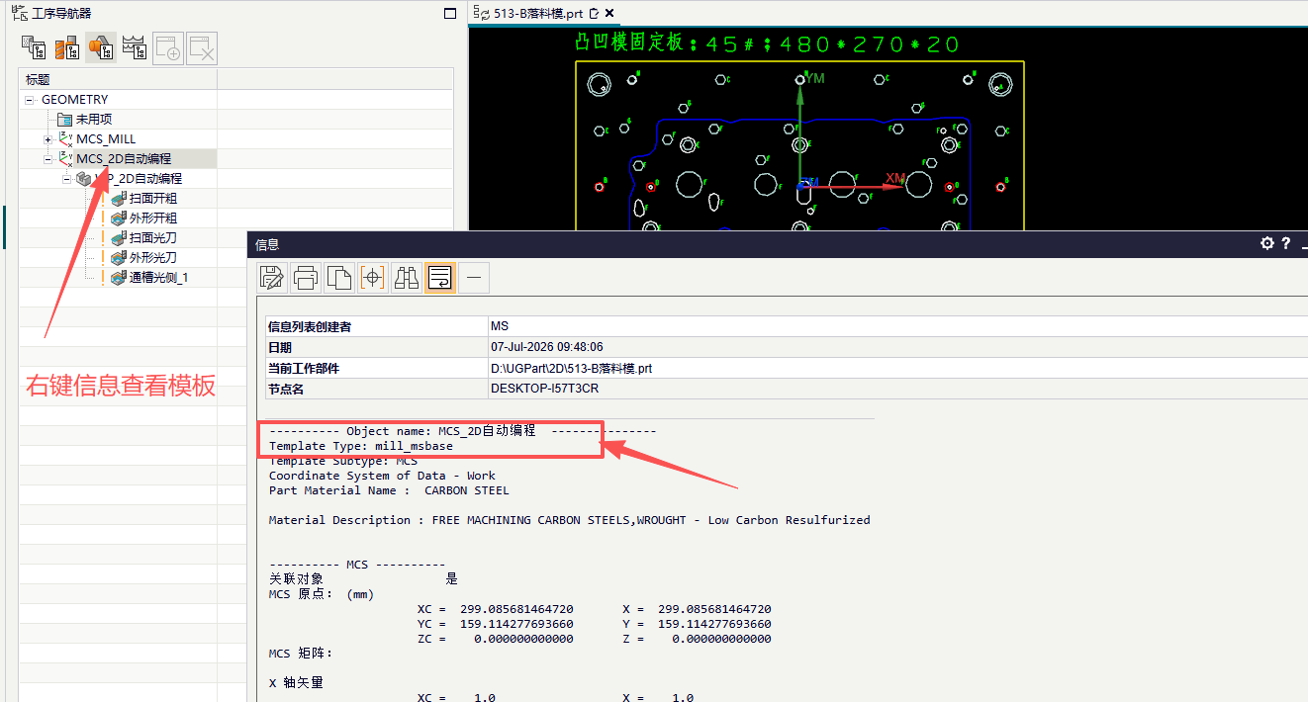
Task: Click the date value 07-Jul-2026 09:48:06
Action: 547,347
